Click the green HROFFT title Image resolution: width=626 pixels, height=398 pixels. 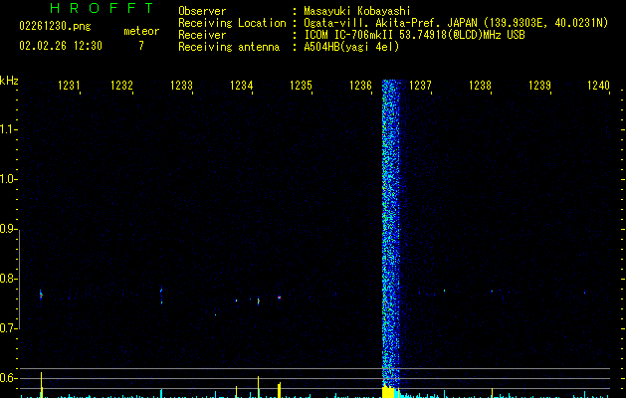102,8
